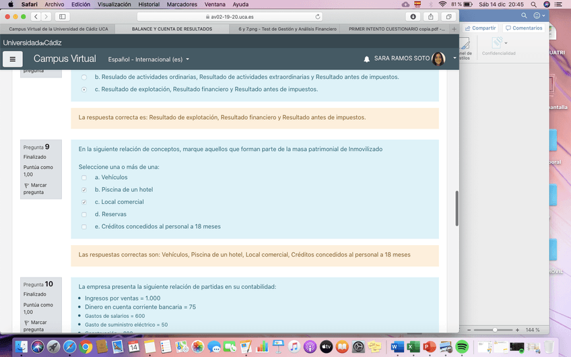Click the Safari address bar av02-19-20.uca.es

230,16
